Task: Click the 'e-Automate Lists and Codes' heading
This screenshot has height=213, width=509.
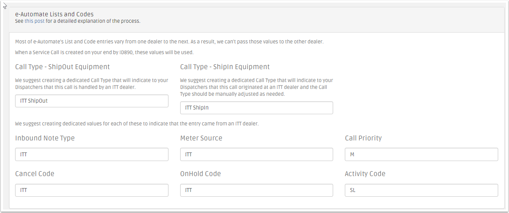Action: [x=54, y=14]
